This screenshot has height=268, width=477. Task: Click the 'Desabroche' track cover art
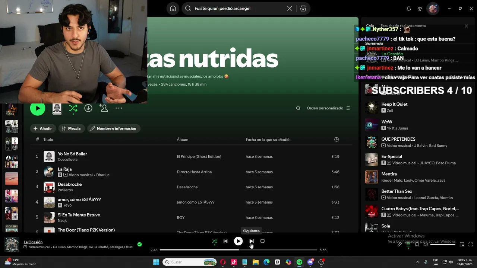click(49, 187)
